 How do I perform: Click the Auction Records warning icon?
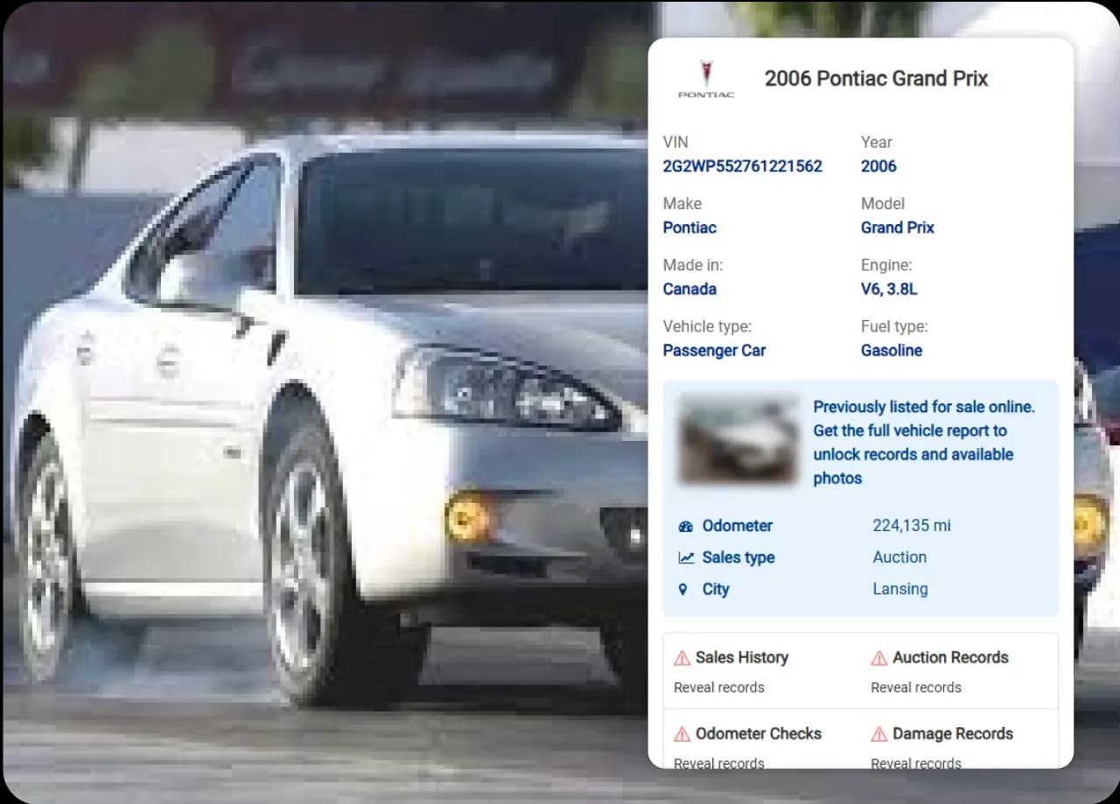878,659
